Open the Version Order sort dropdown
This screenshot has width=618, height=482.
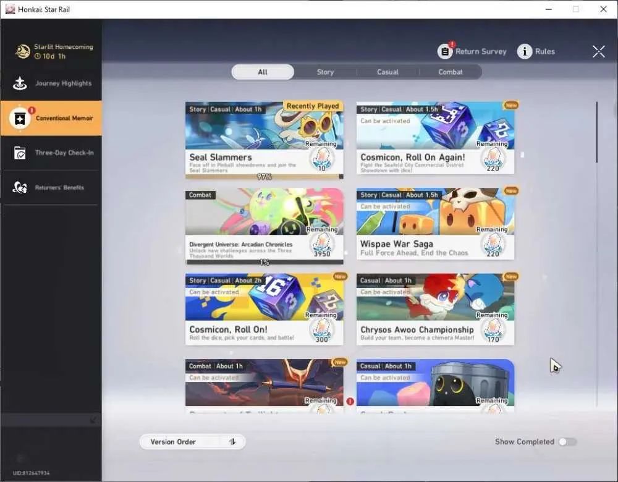point(193,442)
